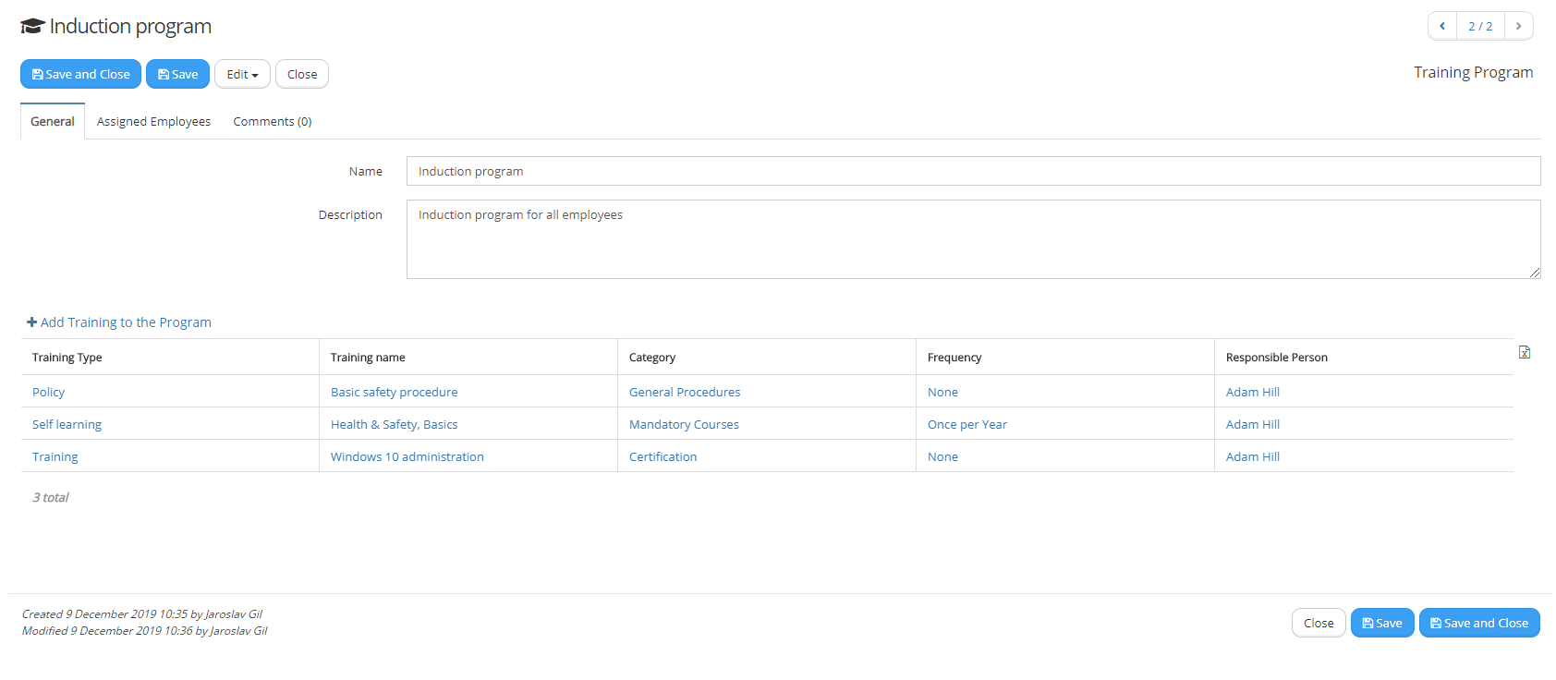Click the bottom Close button

point(1319,623)
